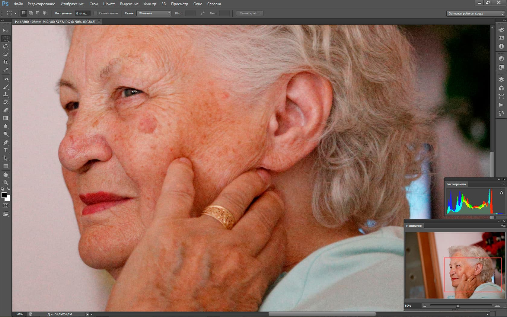Open the Фильтр menu

tap(150, 4)
